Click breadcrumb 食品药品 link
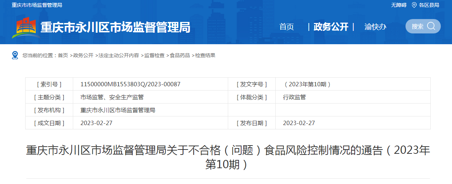452x184 pixels. pyautogui.click(x=180, y=55)
